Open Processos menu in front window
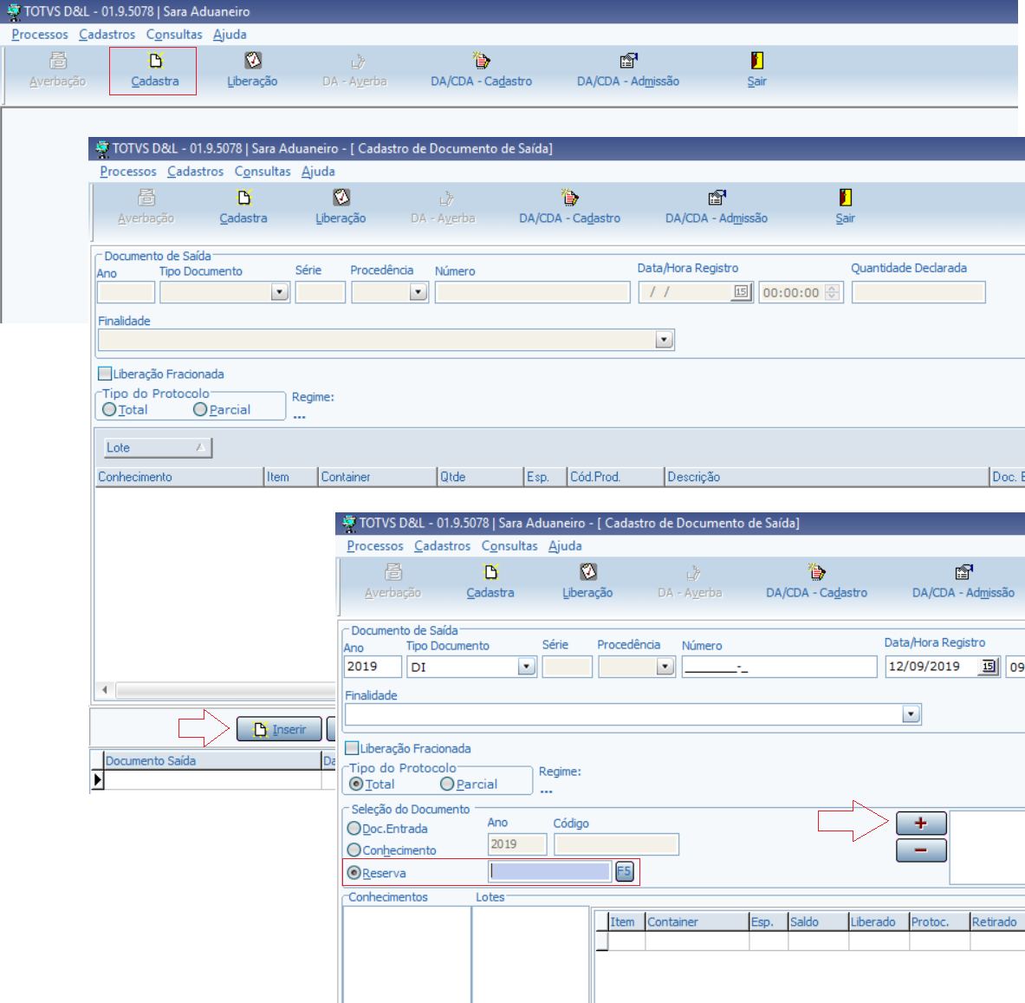1025x1003 pixels. (375, 545)
